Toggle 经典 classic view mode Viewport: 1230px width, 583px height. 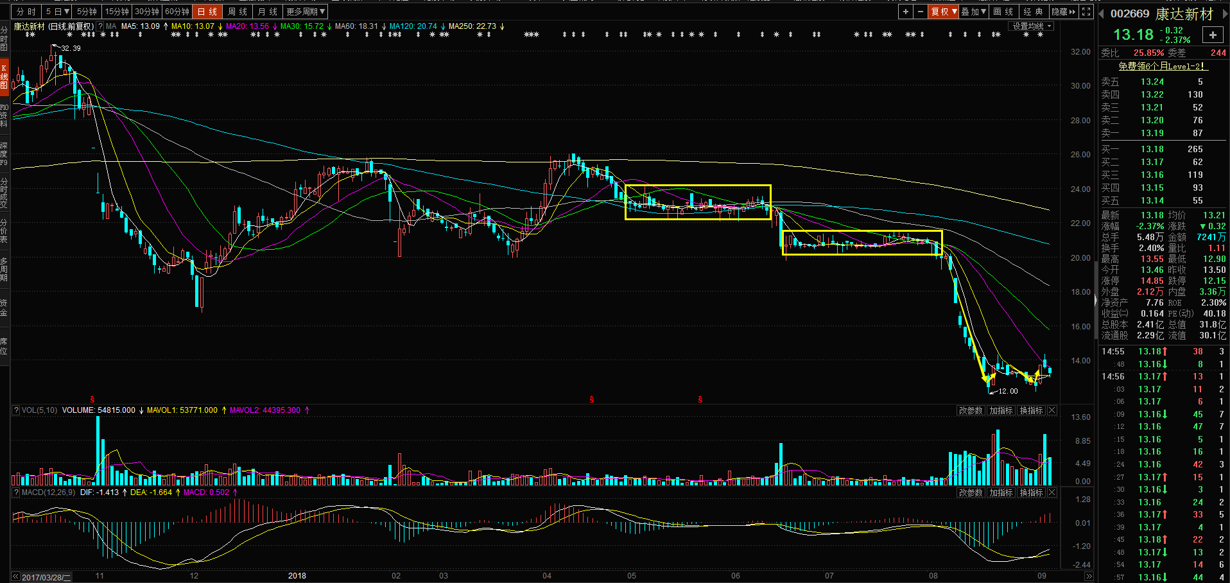click(1033, 12)
